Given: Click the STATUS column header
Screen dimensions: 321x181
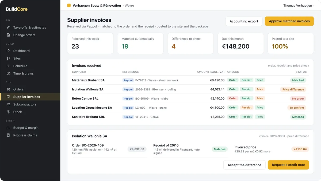Looking at the screenshot, I should (x=301, y=72).
